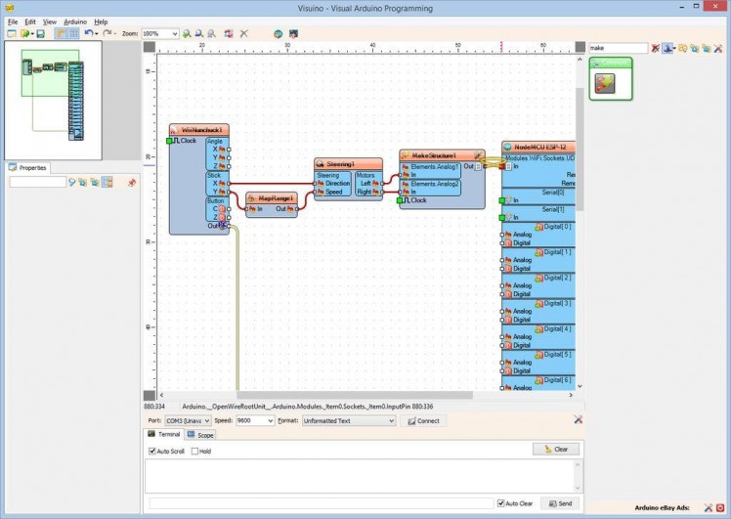Image resolution: width=731 pixels, height=519 pixels.
Task: Click the pin icon in Properties panel
Action: [133, 182]
